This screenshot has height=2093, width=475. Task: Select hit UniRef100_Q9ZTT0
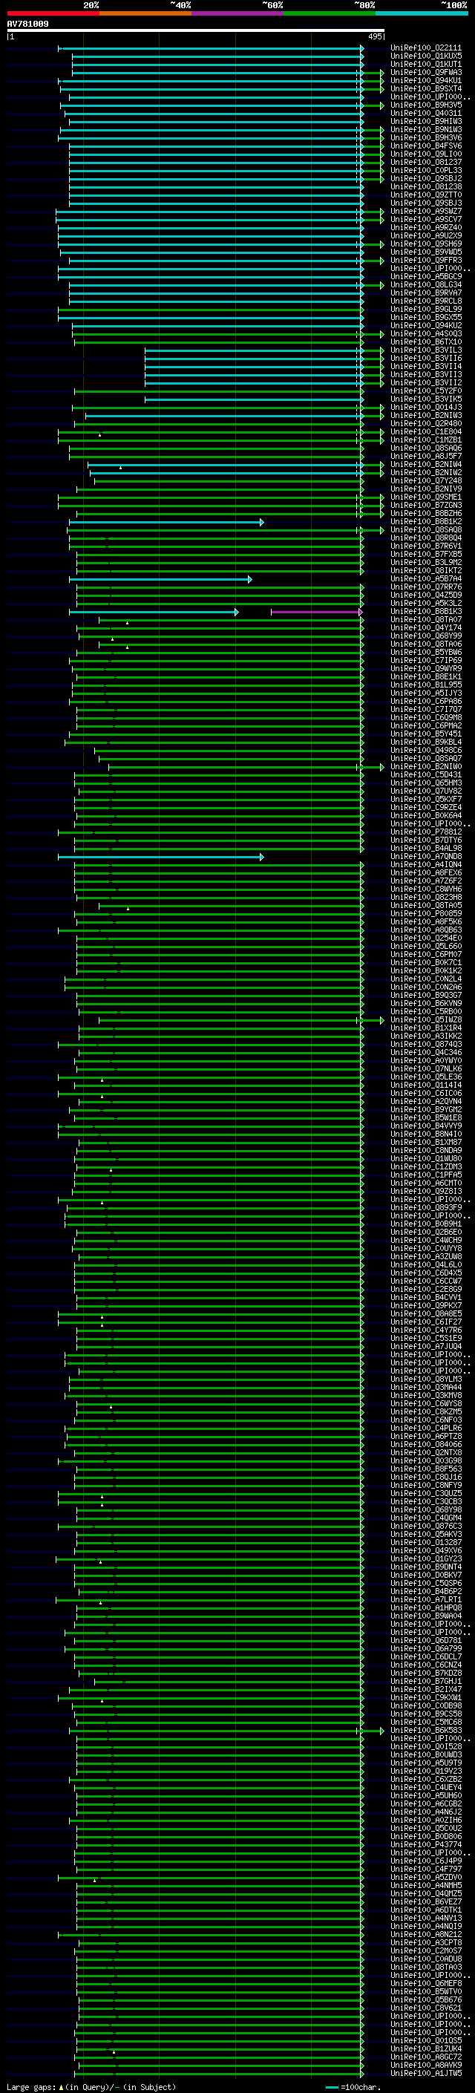(x=425, y=195)
